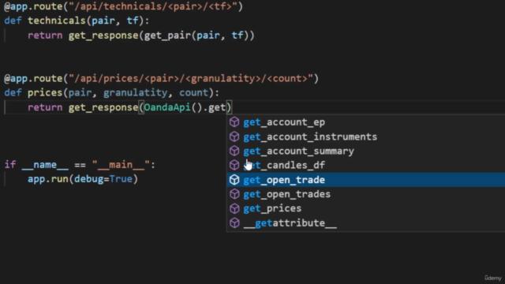Viewport: 505px width, 284px height.
Task: Click method icon next to get_account_instruments
Action: (234, 136)
